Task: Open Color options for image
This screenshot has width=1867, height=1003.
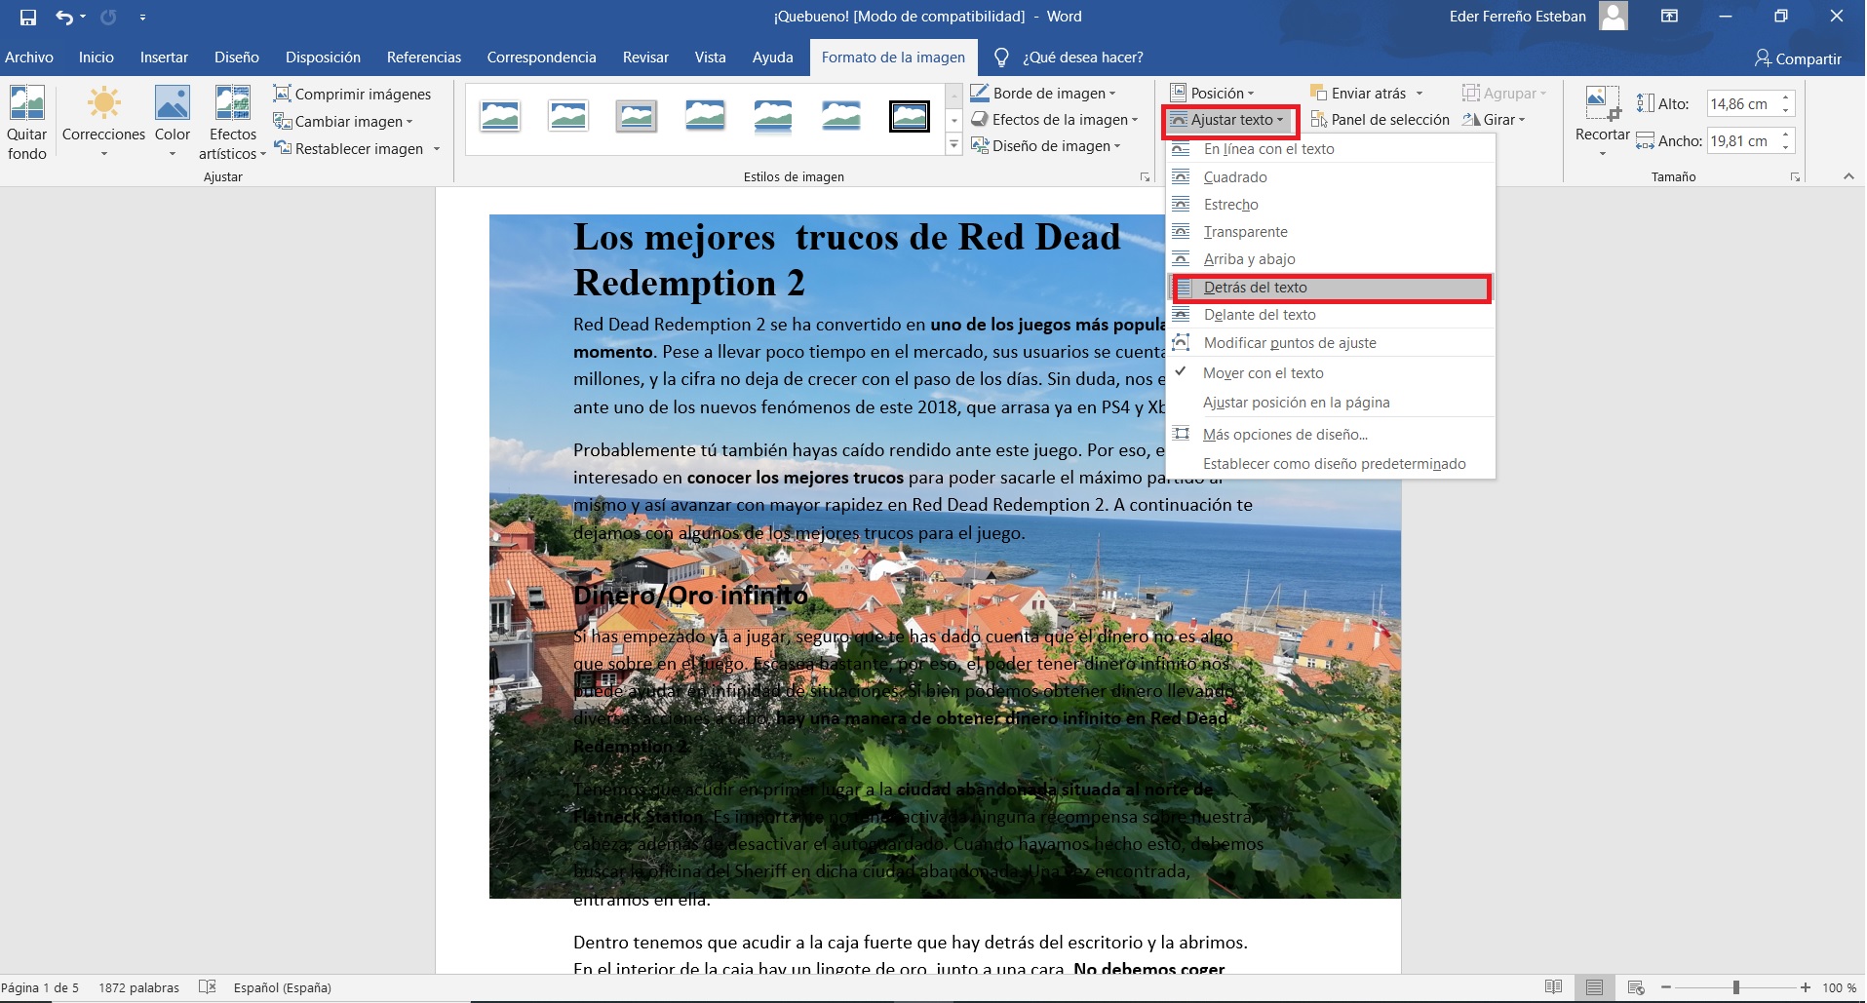Action: click(x=173, y=123)
